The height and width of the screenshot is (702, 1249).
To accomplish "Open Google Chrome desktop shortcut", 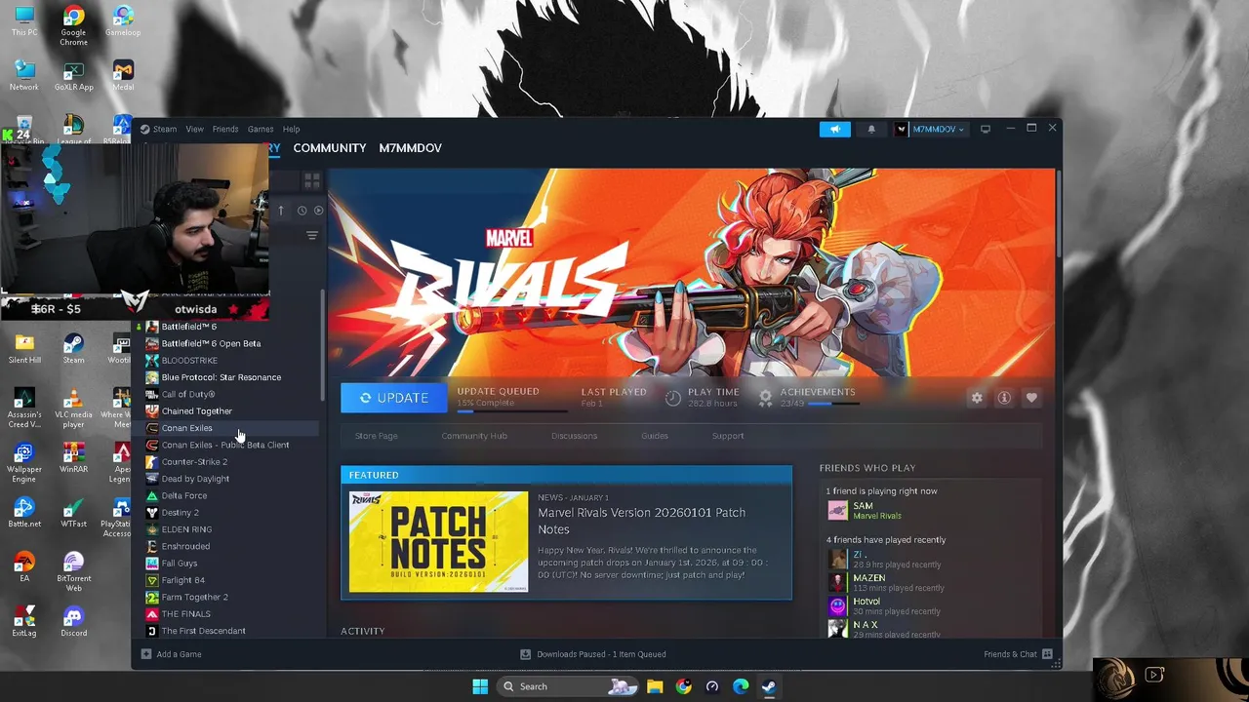I will pos(73,26).
